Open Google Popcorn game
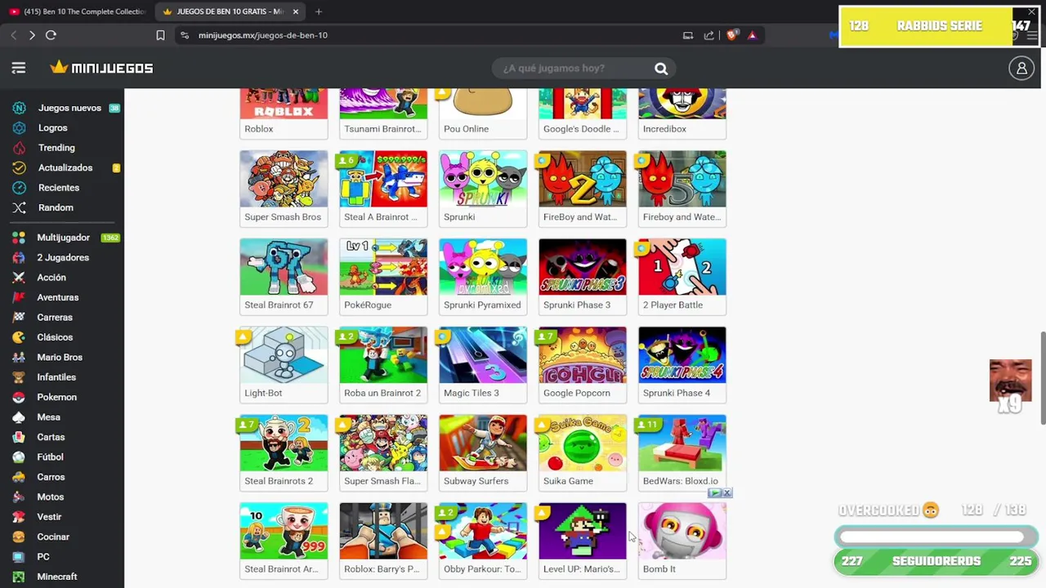The image size is (1046, 588). click(583, 364)
